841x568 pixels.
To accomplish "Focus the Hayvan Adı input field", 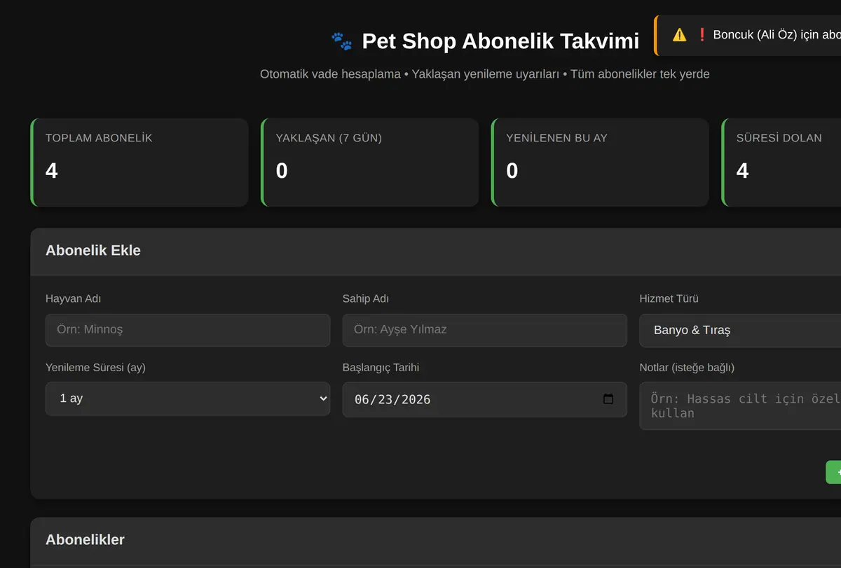I will 188,330.
